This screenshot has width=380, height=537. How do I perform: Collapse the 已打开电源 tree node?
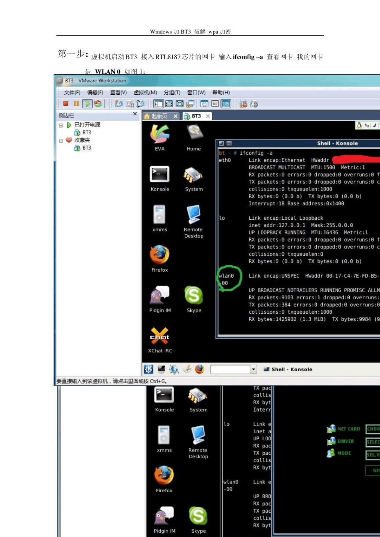click(x=61, y=125)
